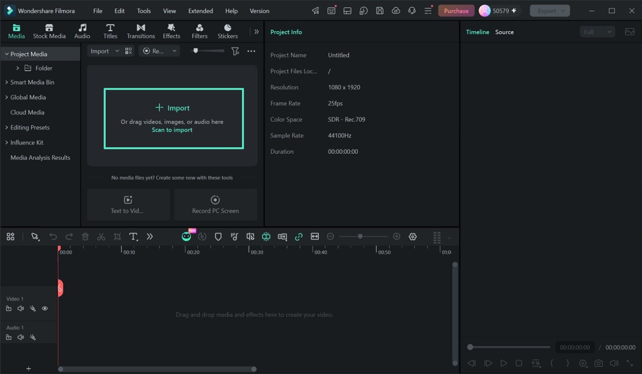
Task: Click the scissors split tool
Action: coord(101,237)
